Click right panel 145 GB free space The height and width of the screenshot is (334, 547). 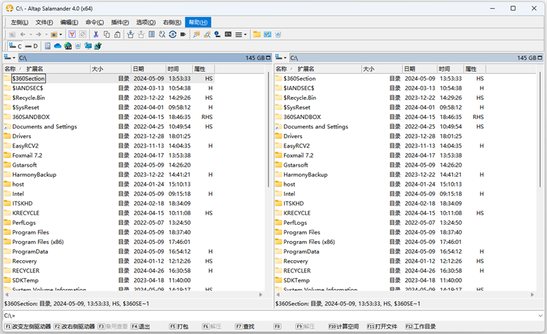[x=526, y=57]
